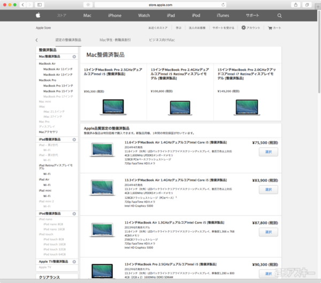Open お近くのストア link
This screenshot has height=283, width=321.
158,28
